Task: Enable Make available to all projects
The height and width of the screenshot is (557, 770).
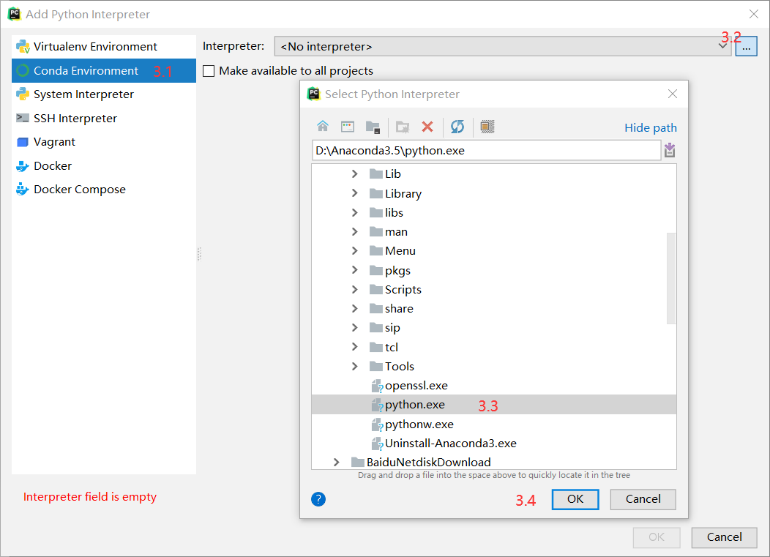Action: pos(209,71)
